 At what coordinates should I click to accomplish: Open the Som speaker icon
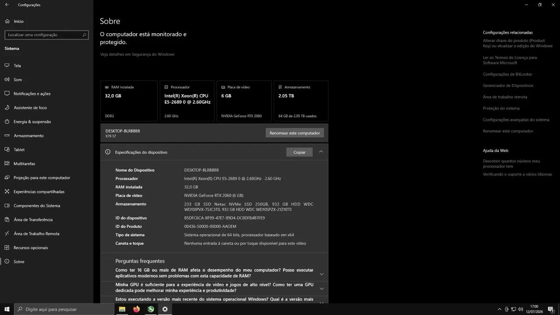tap(7, 80)
